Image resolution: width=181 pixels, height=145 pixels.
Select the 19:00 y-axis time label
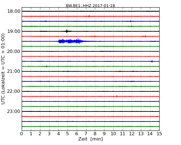14,31
